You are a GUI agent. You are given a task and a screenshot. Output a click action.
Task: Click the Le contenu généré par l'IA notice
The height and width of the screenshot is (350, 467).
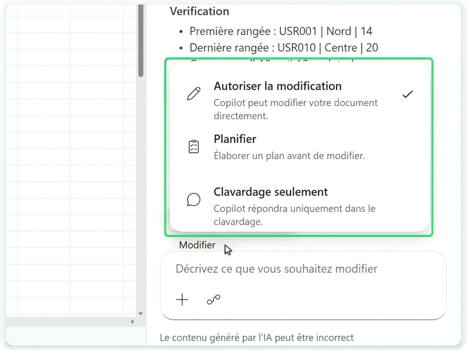(x=257, y=337)
